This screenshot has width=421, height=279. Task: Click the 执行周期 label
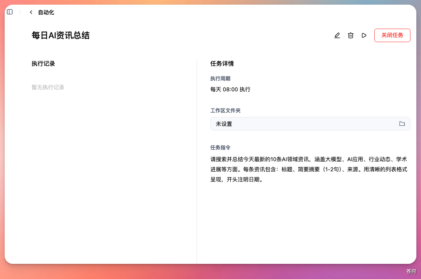click(221, 79)
